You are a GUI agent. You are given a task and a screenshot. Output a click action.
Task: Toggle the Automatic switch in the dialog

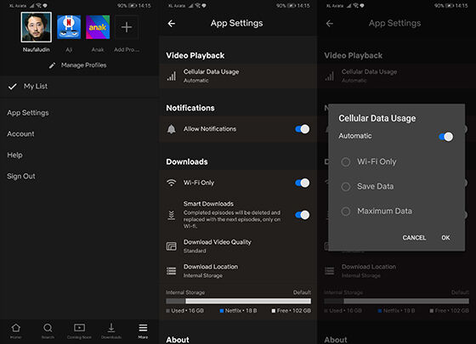coord(445,137)
